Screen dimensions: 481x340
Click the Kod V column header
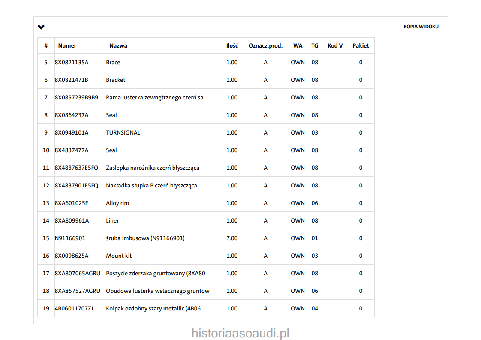click(x=335, y=45)
